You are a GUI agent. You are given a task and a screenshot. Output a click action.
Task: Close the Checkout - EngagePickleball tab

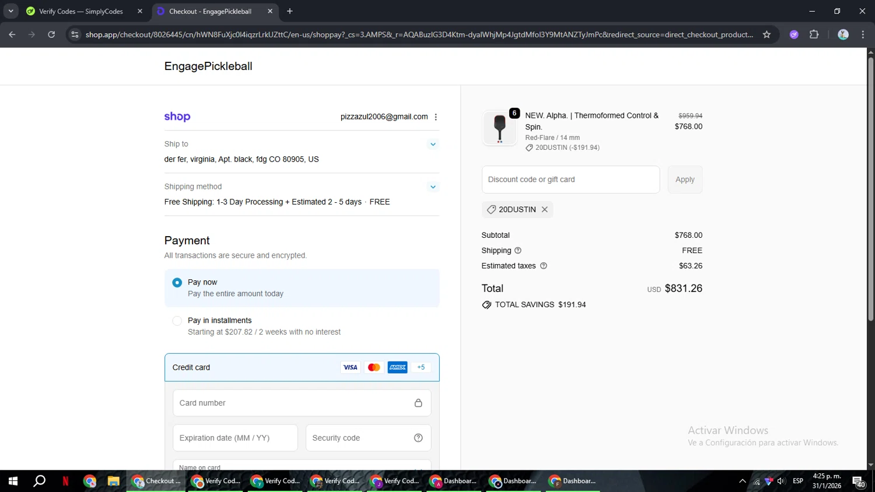(270, 11)
